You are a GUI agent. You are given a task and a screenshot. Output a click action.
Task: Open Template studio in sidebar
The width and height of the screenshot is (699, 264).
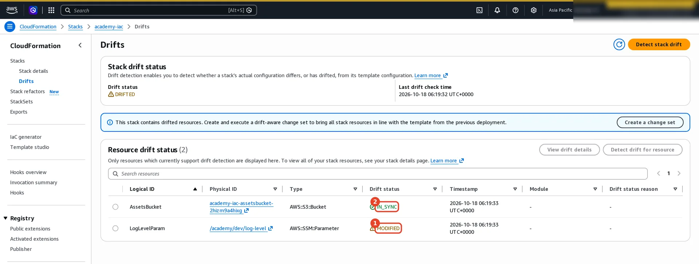pyautogui.click(x=29, y=147)
